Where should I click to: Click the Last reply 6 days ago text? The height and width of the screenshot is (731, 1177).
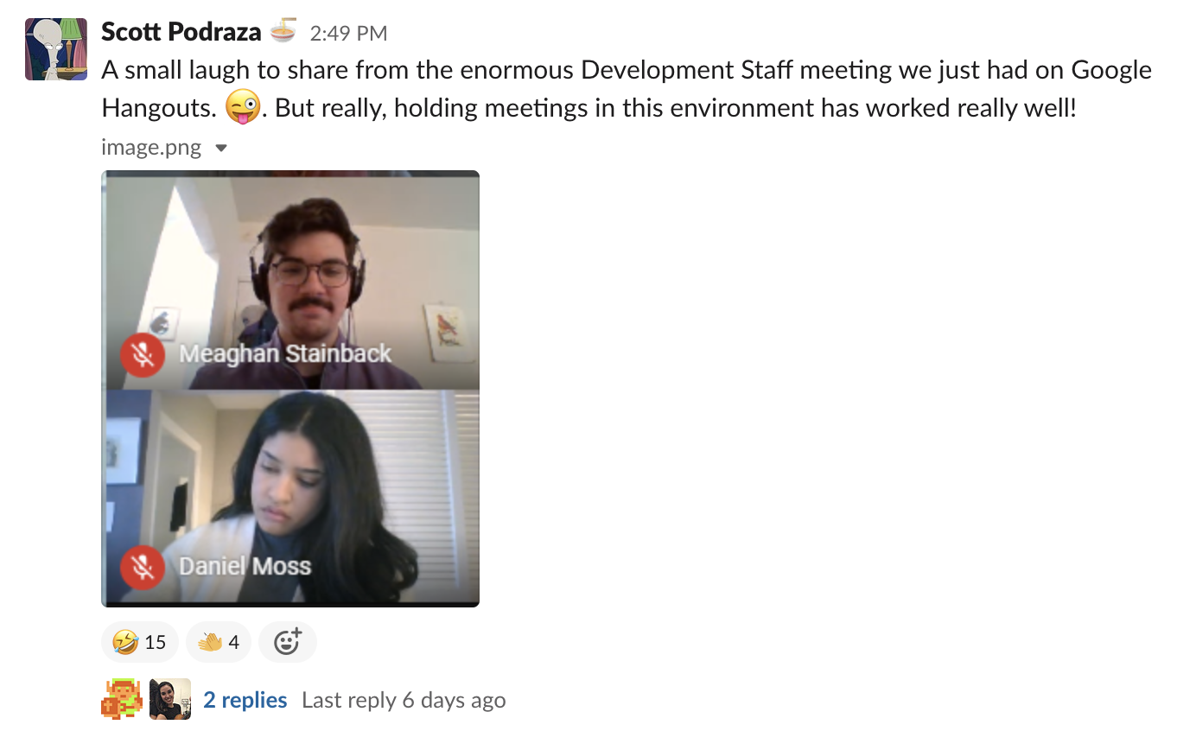[x=404, y=700]
